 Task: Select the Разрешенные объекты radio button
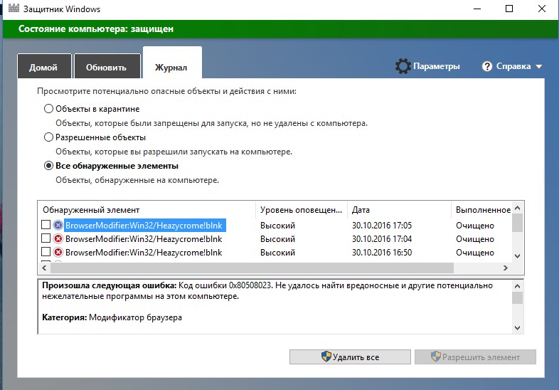click(48, 137)
